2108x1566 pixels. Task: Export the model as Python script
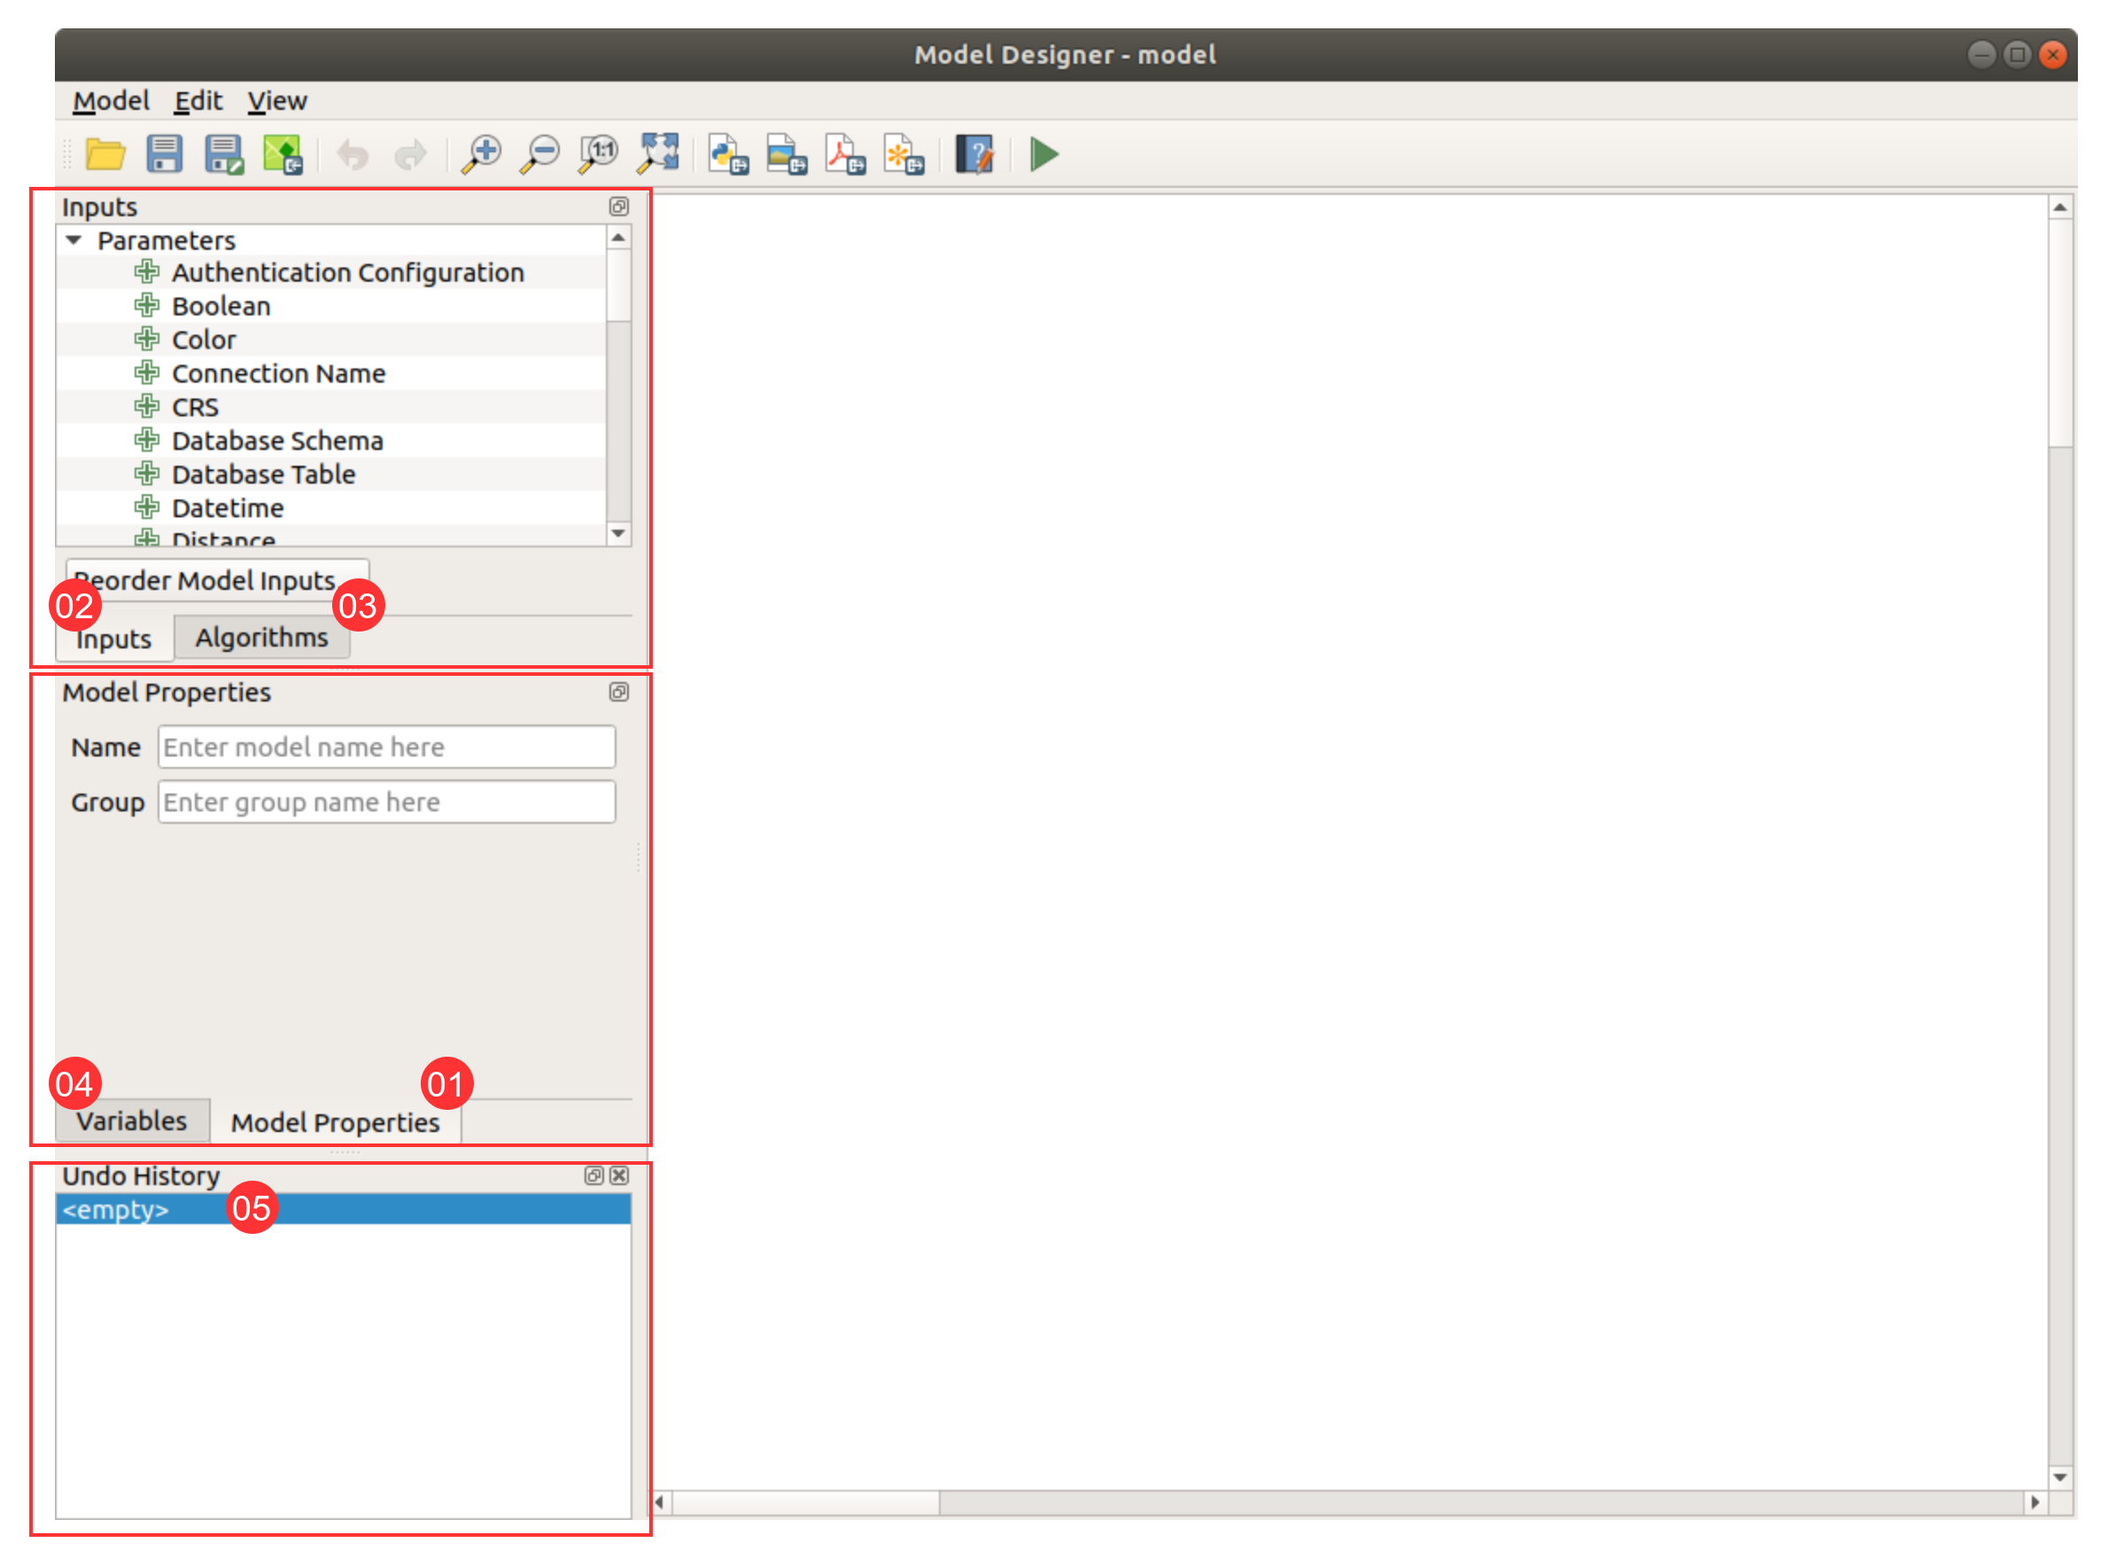coord(728,154)
